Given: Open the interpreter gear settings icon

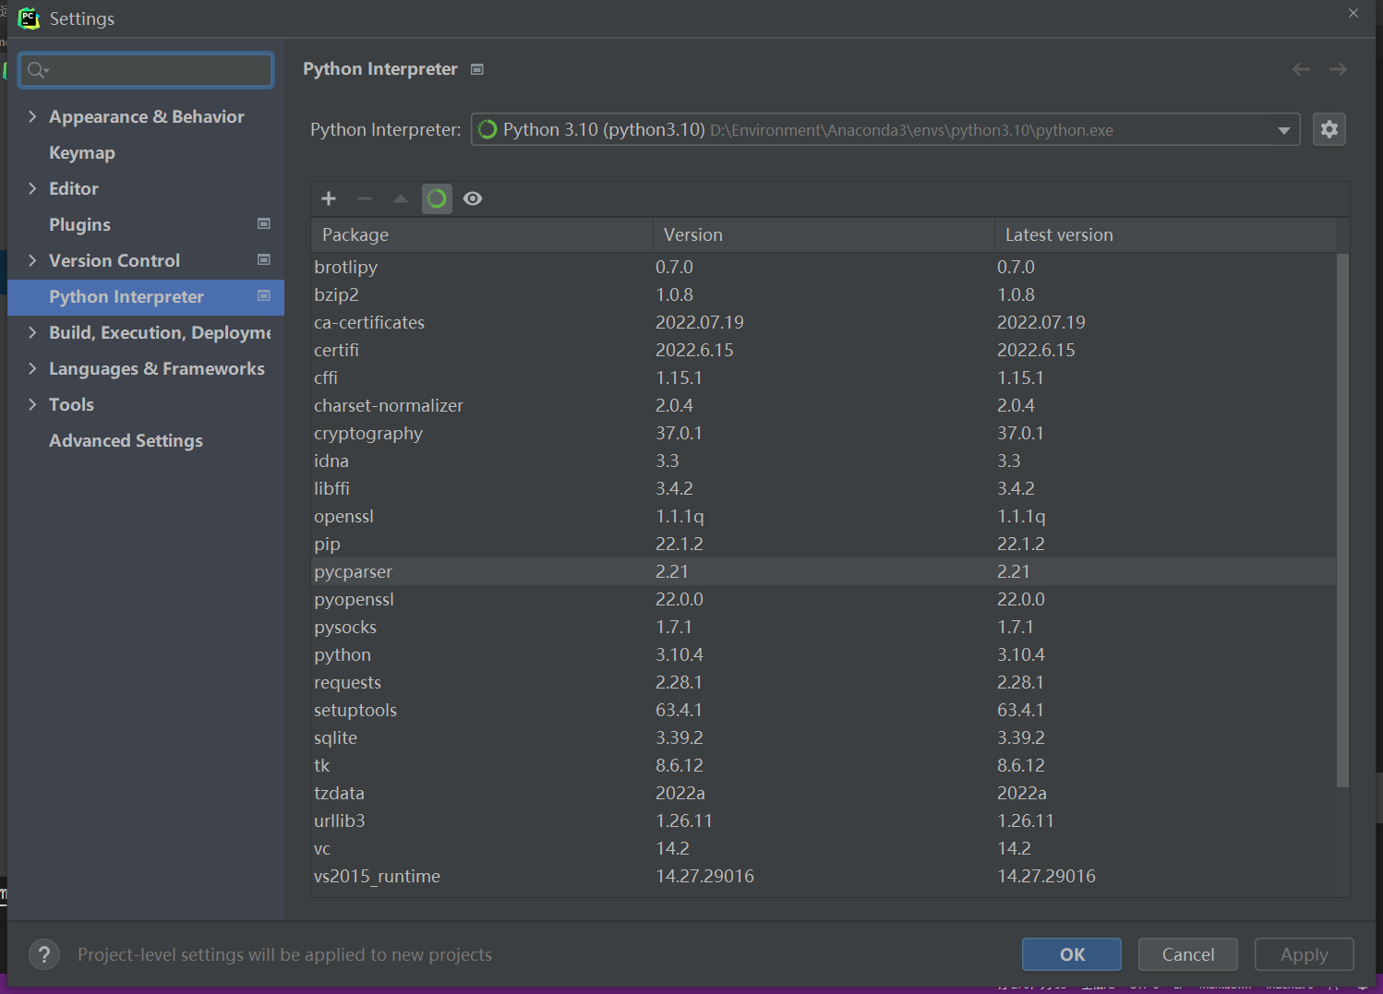Looking at the screenshot, I should (x=1329, y=129).
